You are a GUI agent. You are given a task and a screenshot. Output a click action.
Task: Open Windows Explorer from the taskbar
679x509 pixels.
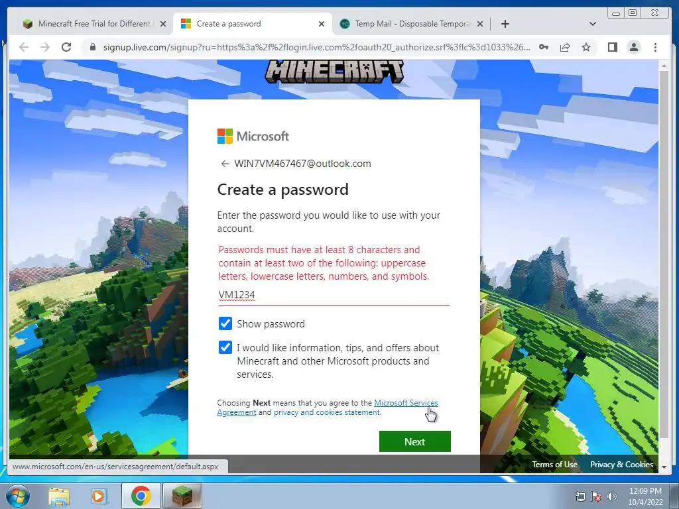tap(59, 496)
